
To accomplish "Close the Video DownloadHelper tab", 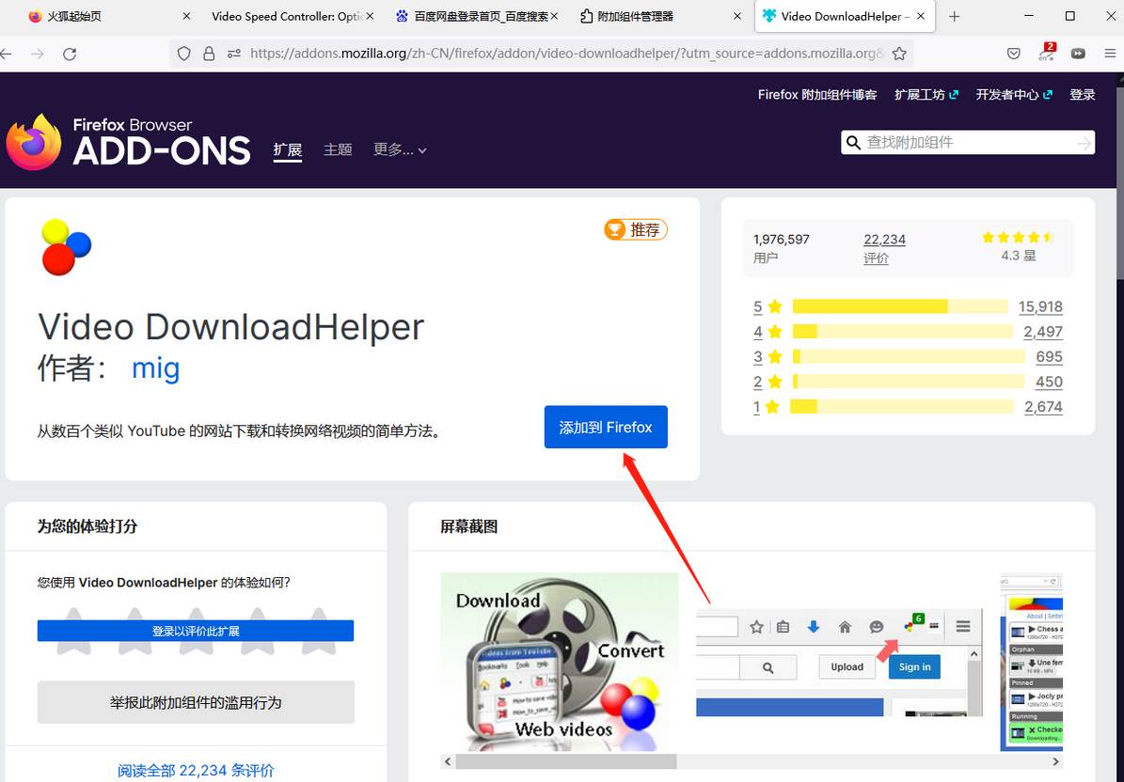I will point(921,16).
